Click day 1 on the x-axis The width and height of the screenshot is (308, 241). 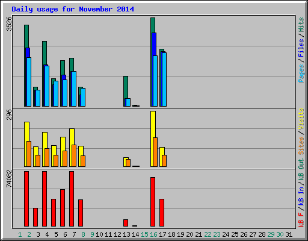pyautogui.click(x=20, y=234)
